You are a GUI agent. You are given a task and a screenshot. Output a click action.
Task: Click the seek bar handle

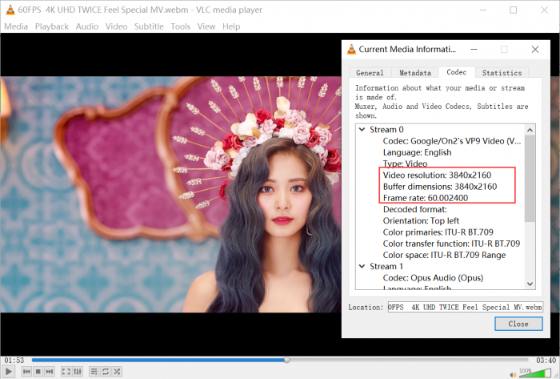[x=286, y=360]
